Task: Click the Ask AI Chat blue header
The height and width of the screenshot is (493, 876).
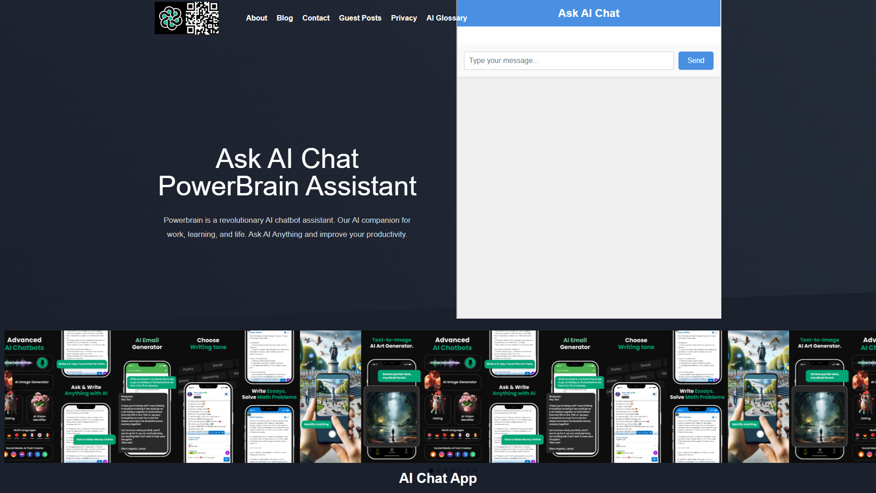Action: [x=589, y=13]
